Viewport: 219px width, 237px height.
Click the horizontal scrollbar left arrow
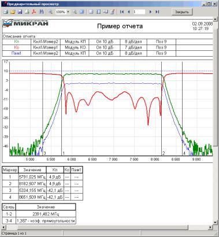pos(3,227)
